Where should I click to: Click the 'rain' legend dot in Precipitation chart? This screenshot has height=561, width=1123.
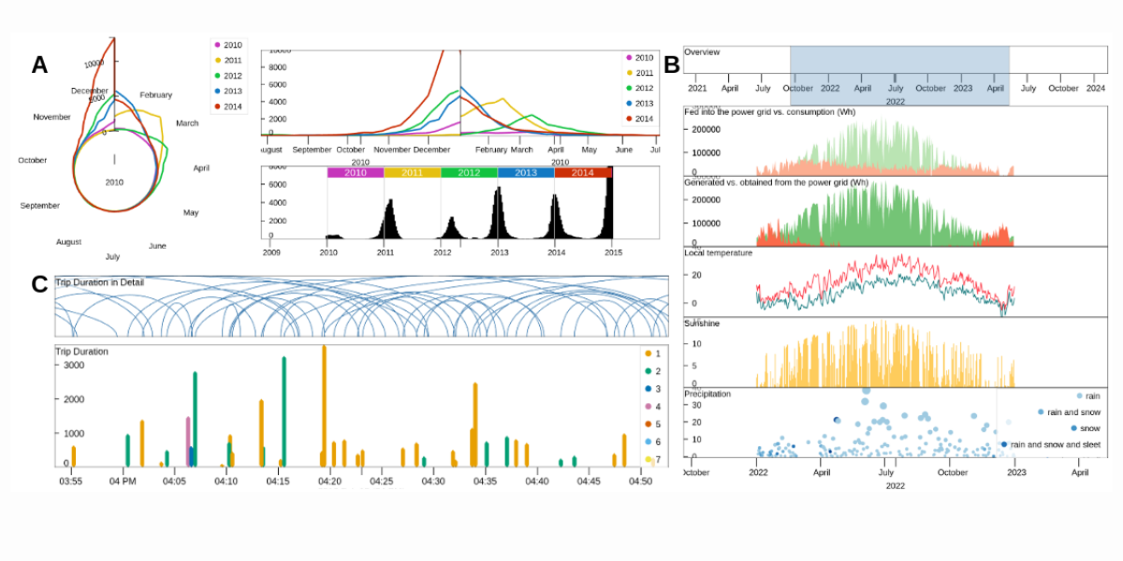point(1080,396)
